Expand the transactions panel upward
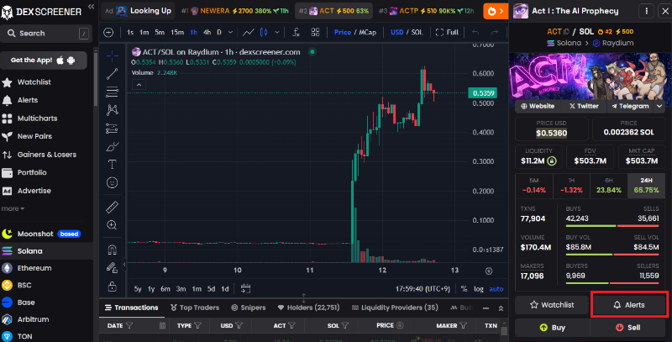This screenshot has height=342, width=672. [x=501, y=308]
